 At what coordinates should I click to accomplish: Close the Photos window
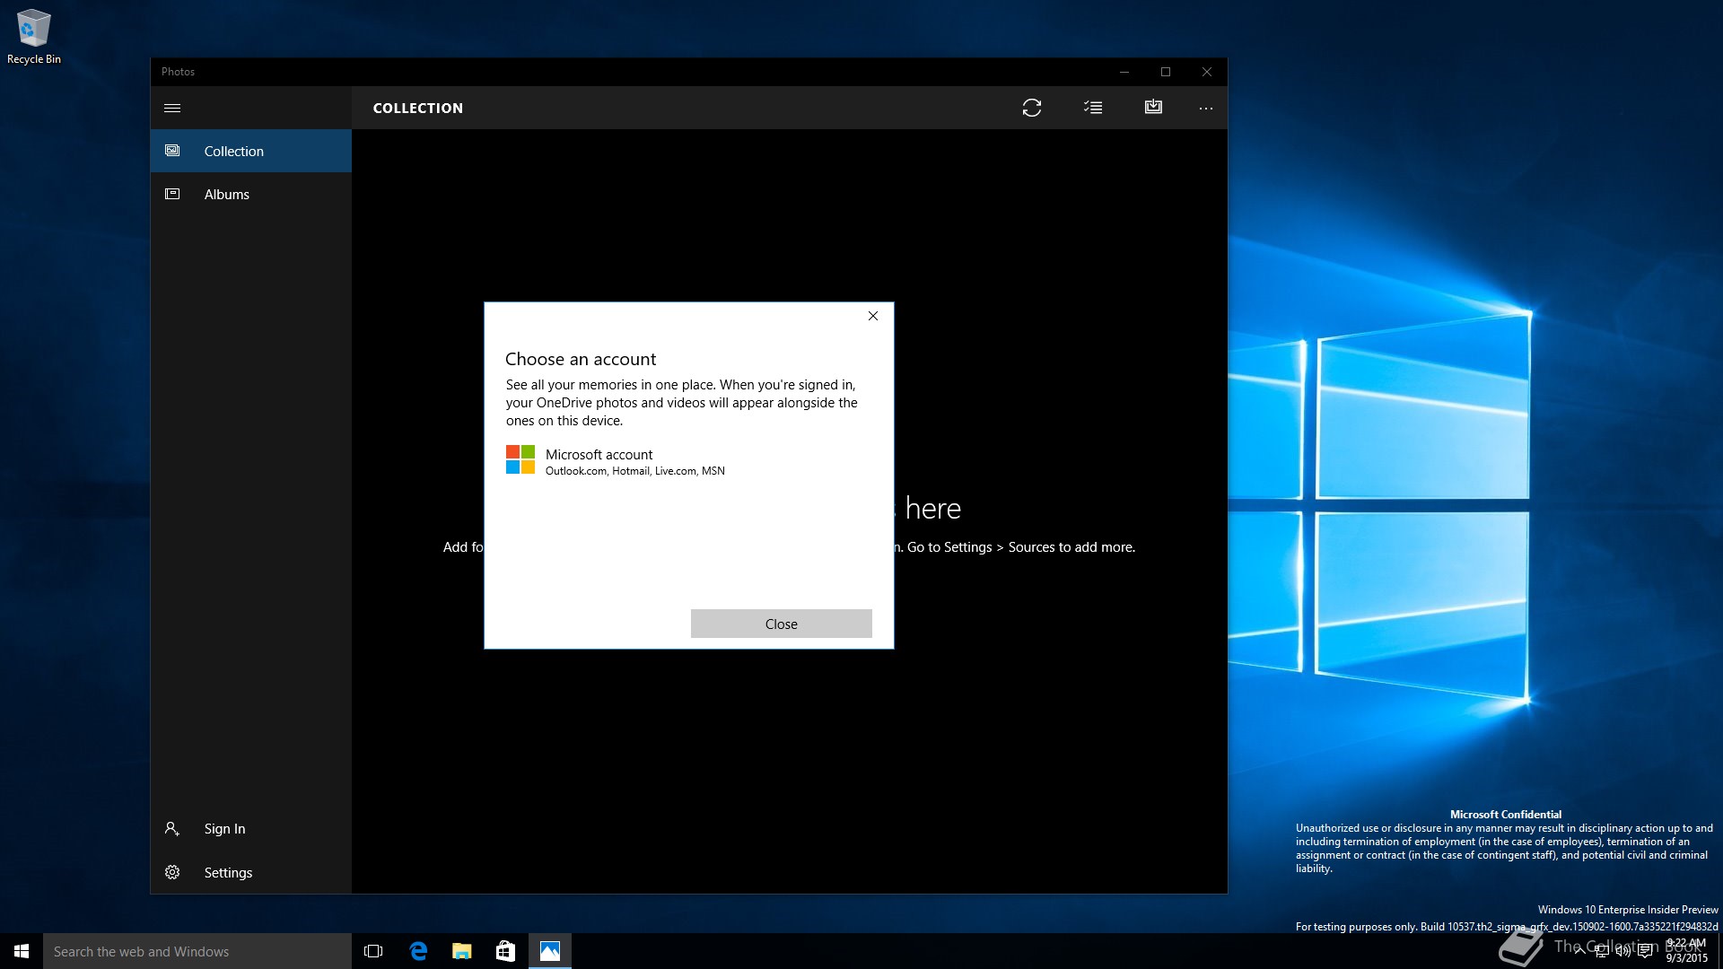(1207, 72)
